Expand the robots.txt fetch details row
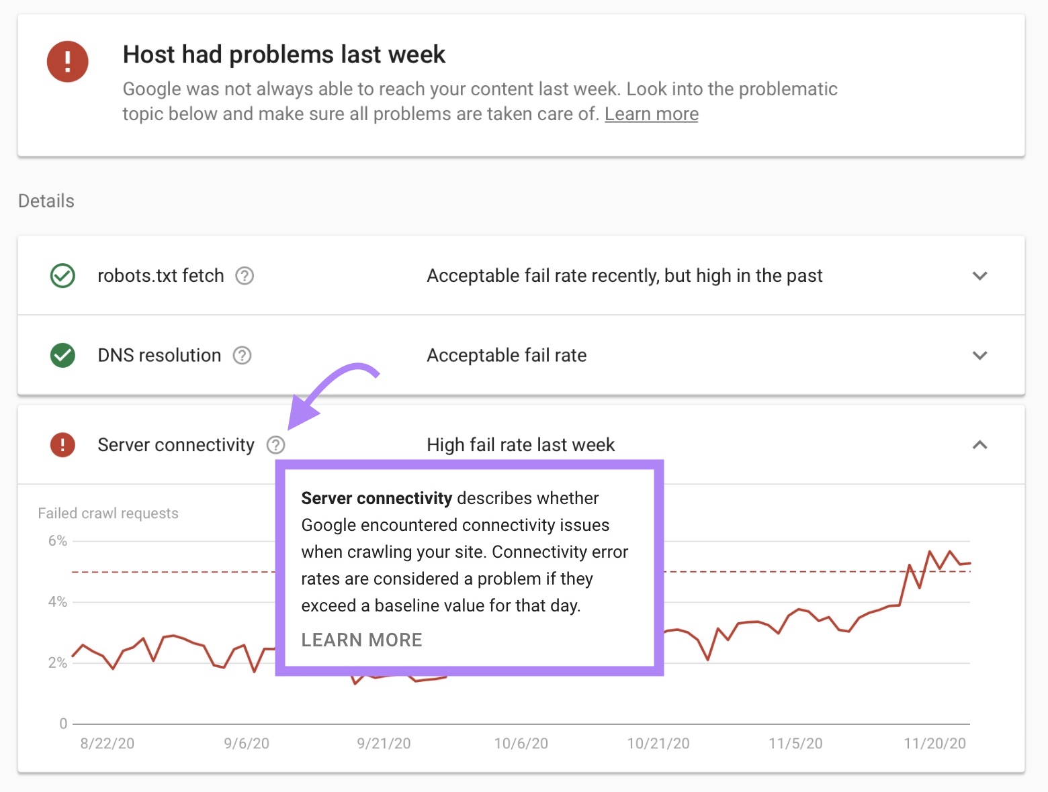Viewport: 1048px width, 792px height. 979,275
